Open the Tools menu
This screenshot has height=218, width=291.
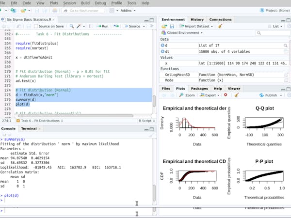tap(131, 3)
